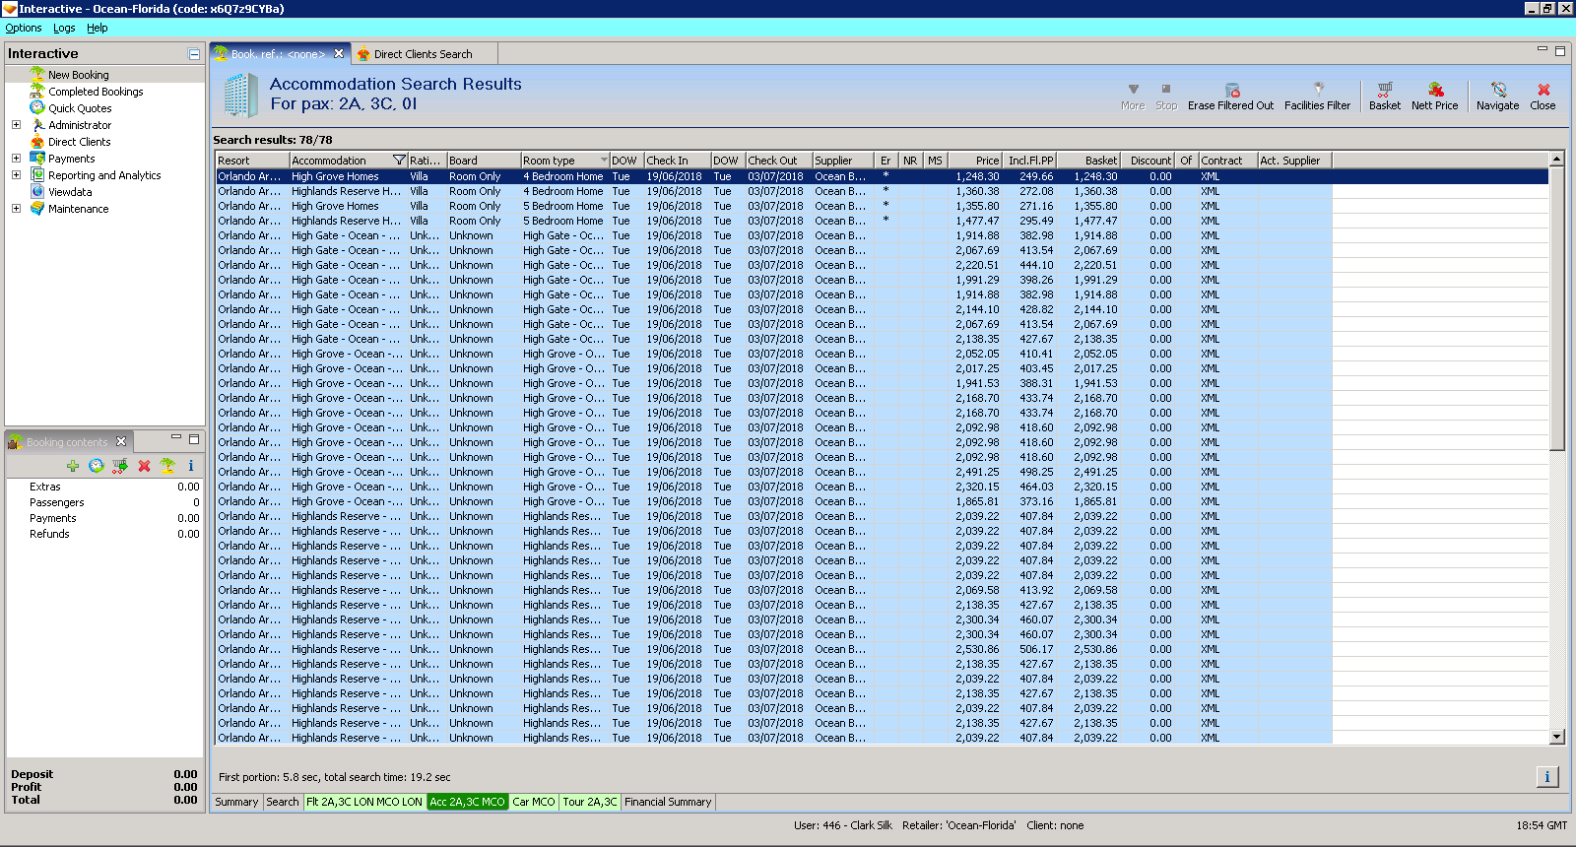Expand the Payments tree node
This screenshot has height=847, width=1576.
click(x=16, y=159)
